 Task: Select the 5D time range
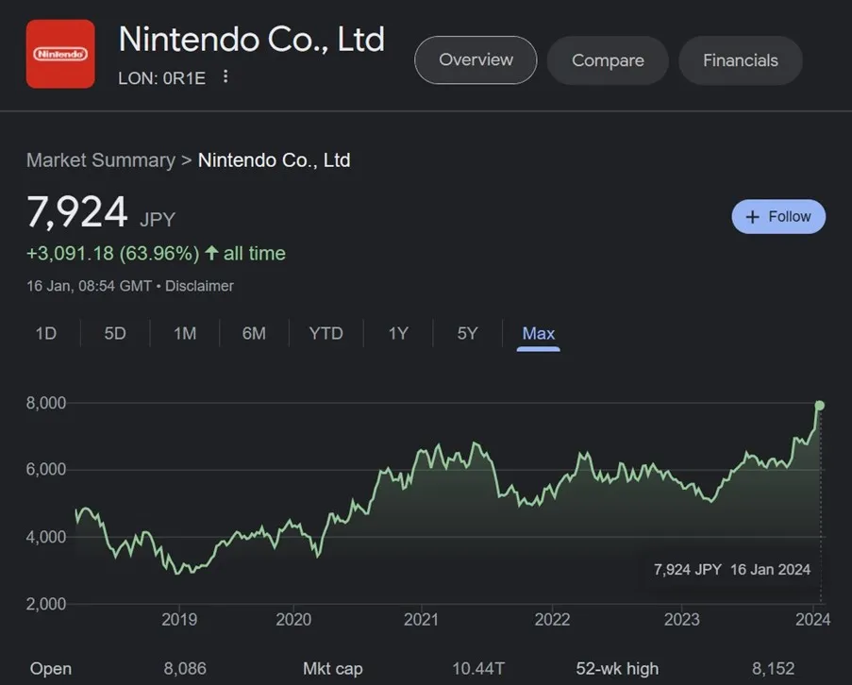click(115, 333)
